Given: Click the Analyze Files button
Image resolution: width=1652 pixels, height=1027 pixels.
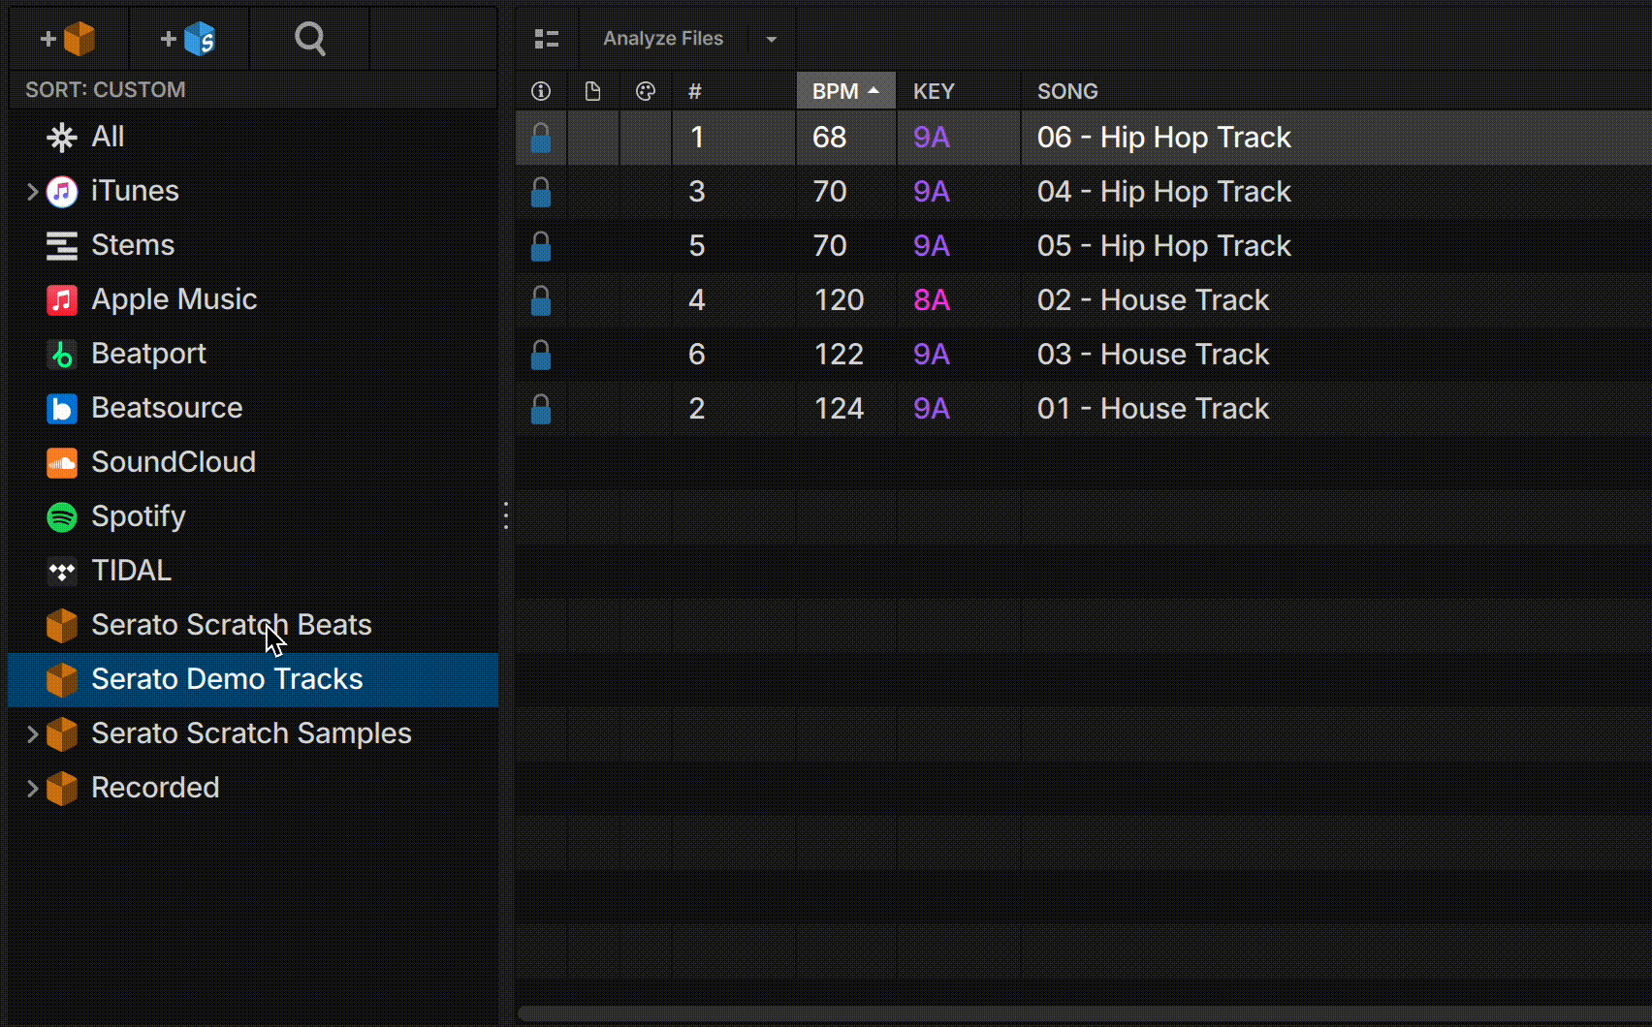Looking at the screenshot, I should click(663, 39).
